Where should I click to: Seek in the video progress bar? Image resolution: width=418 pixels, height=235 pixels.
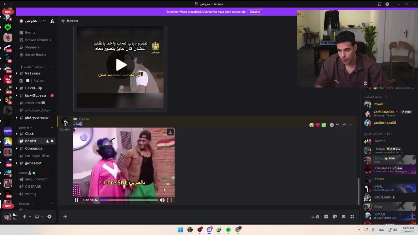point(128,200)
